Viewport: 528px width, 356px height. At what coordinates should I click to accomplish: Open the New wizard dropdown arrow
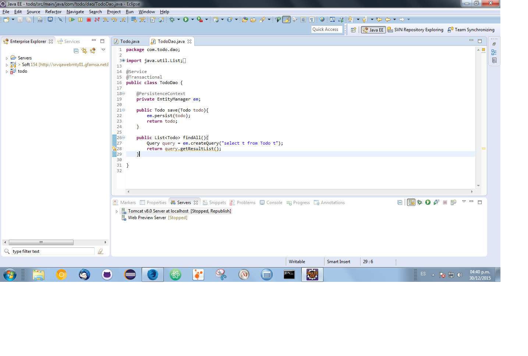[13, 19]
